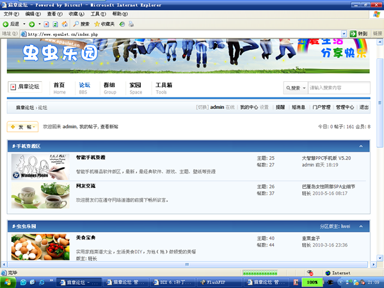Click the DZX 6.1 patch taskbar item
The image size is (384, 288).
point(172,282)
